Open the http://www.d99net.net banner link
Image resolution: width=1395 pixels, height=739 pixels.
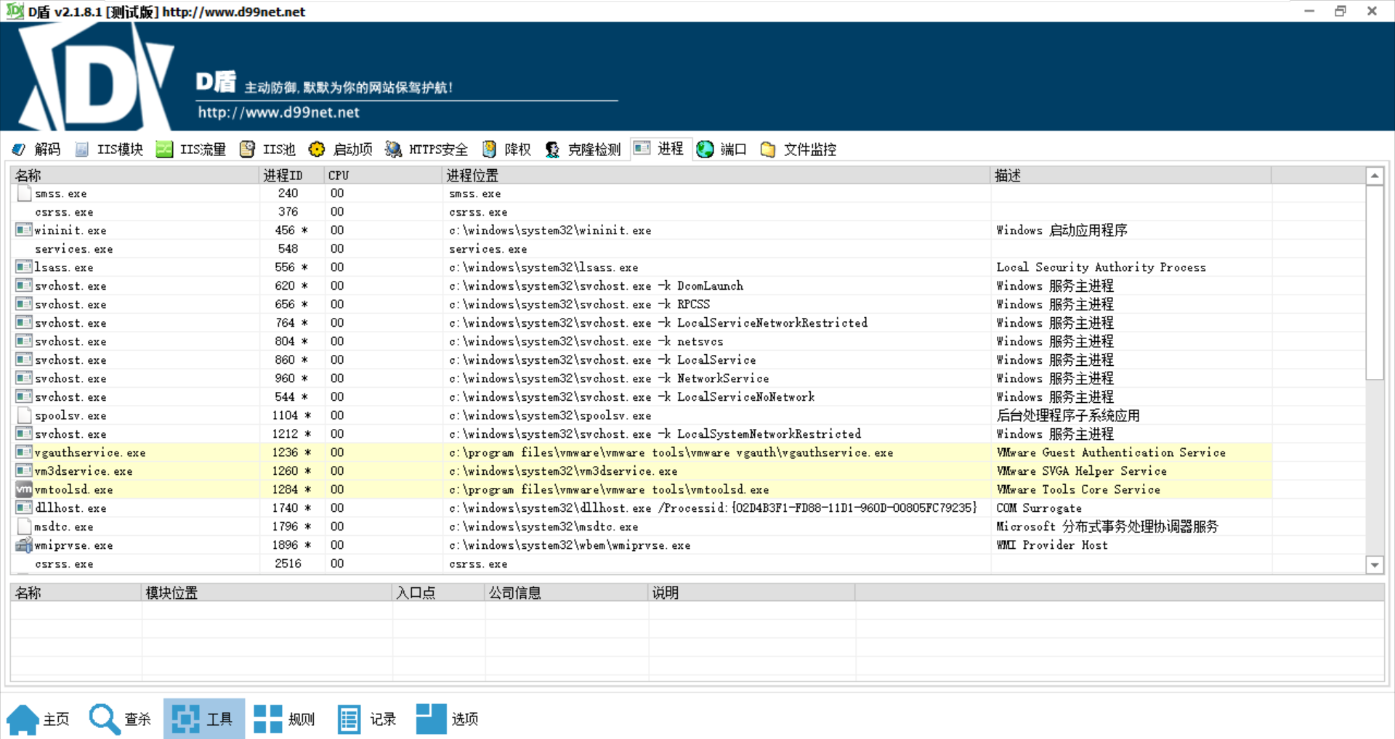278,113
